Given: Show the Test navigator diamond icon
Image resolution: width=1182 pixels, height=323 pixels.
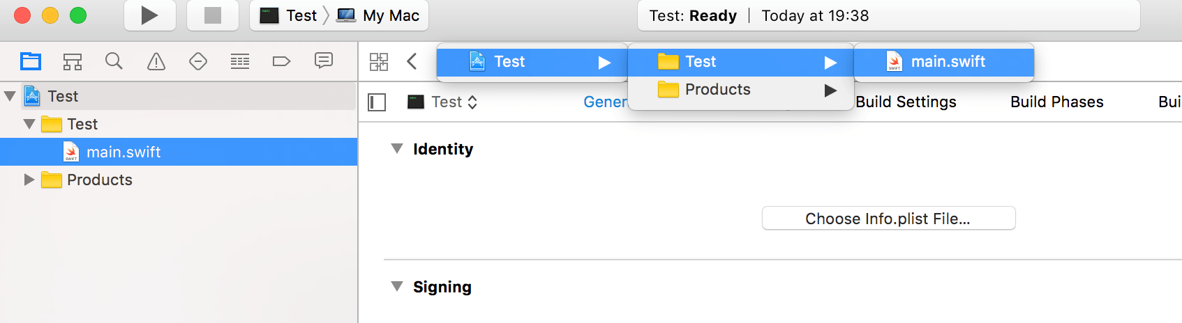Looking at the screenshot, I should (198, 61).
